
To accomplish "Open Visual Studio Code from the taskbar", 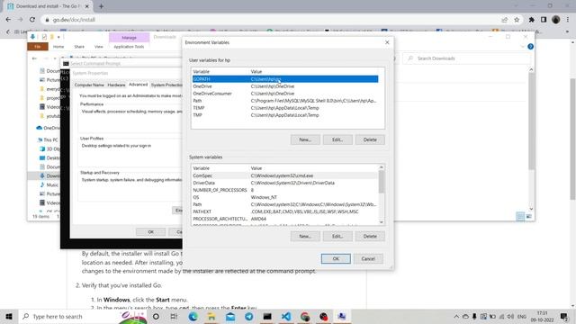I will [286, 316].
